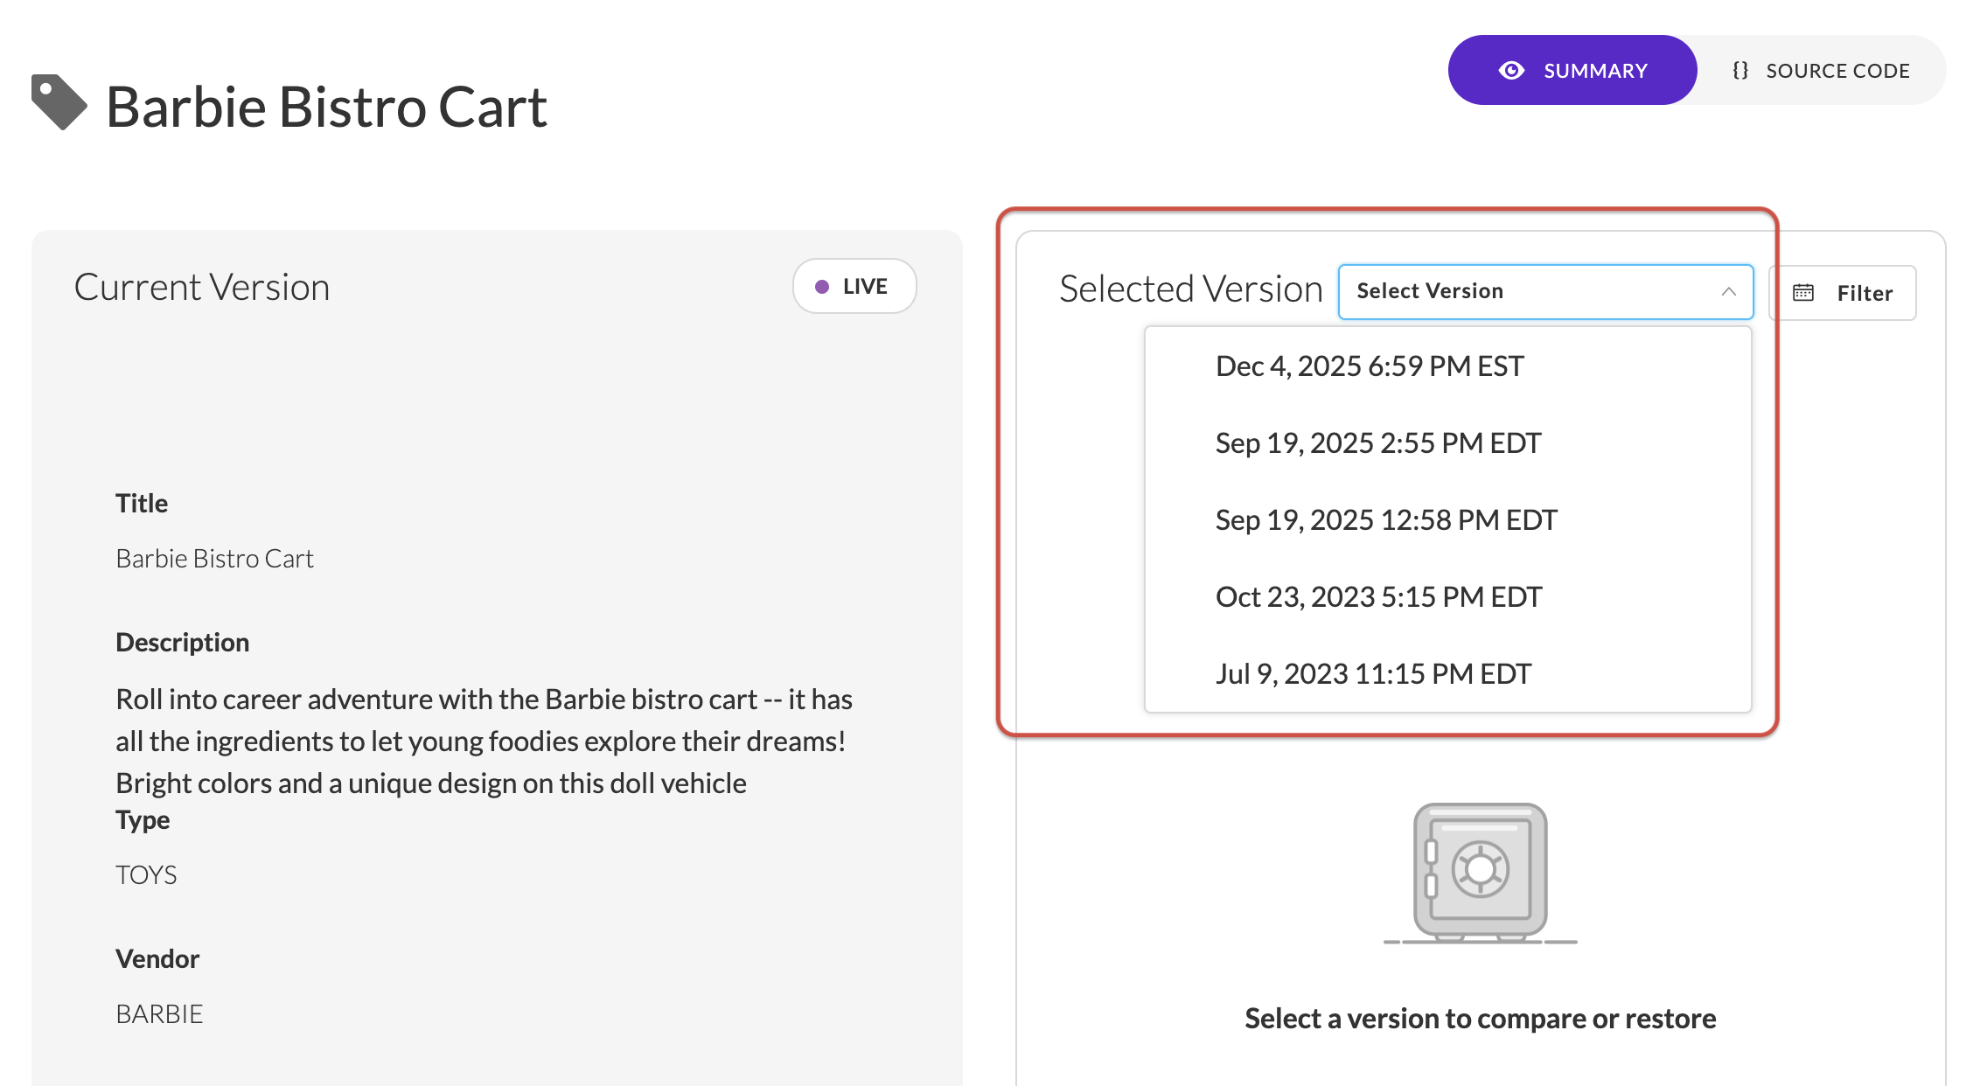Click the eye icon on the Summary button
Viewport: 1980px width, 1086px height.
1513,70
